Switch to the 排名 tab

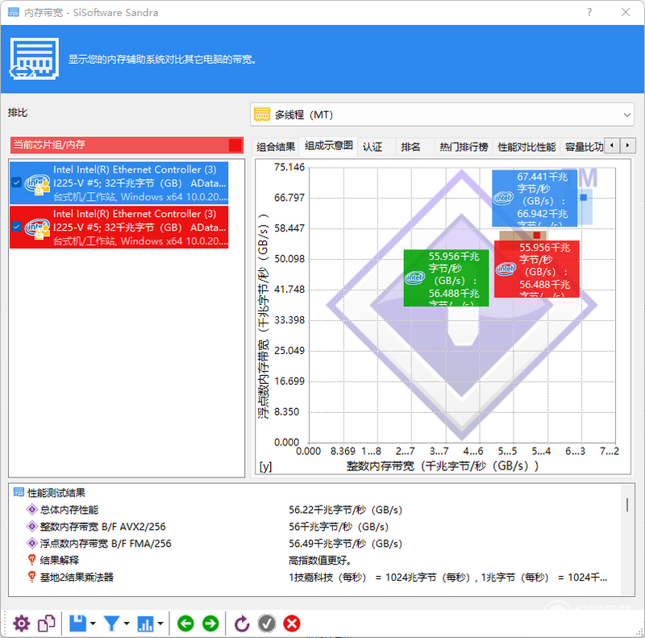point(410,147)
